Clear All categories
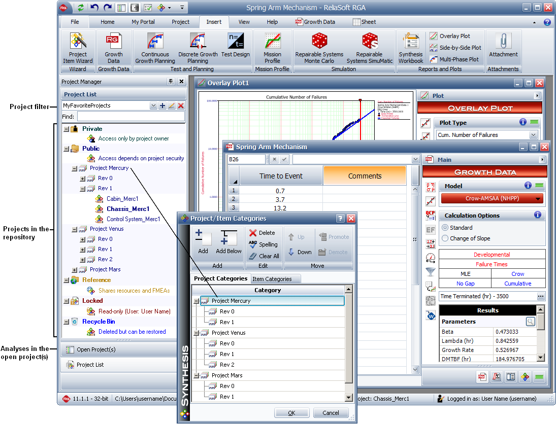 click(x=264, y=256)
